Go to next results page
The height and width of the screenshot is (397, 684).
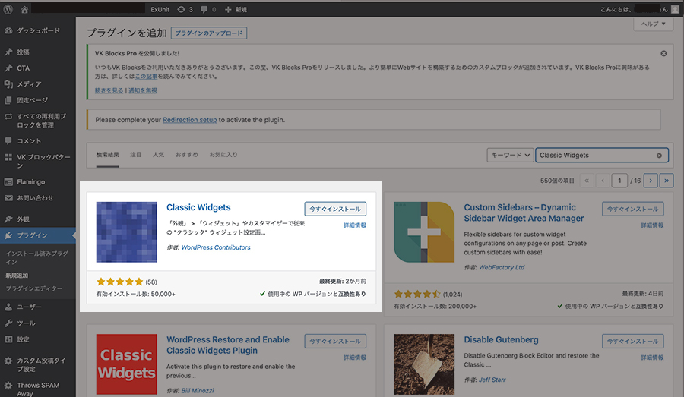651,181
